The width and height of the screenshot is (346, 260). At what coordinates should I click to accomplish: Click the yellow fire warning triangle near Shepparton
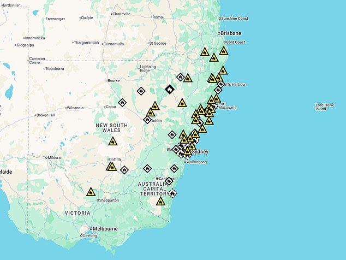point(91,192)
